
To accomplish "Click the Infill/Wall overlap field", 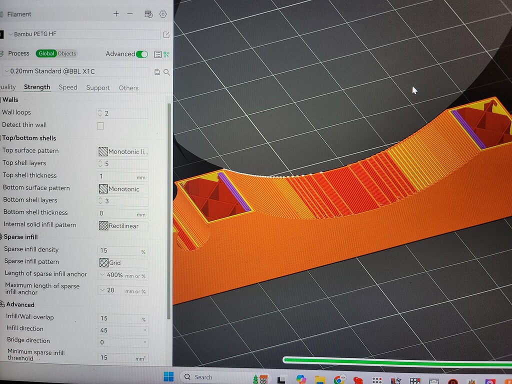I will pyautogui.click(x=123, y=318).
